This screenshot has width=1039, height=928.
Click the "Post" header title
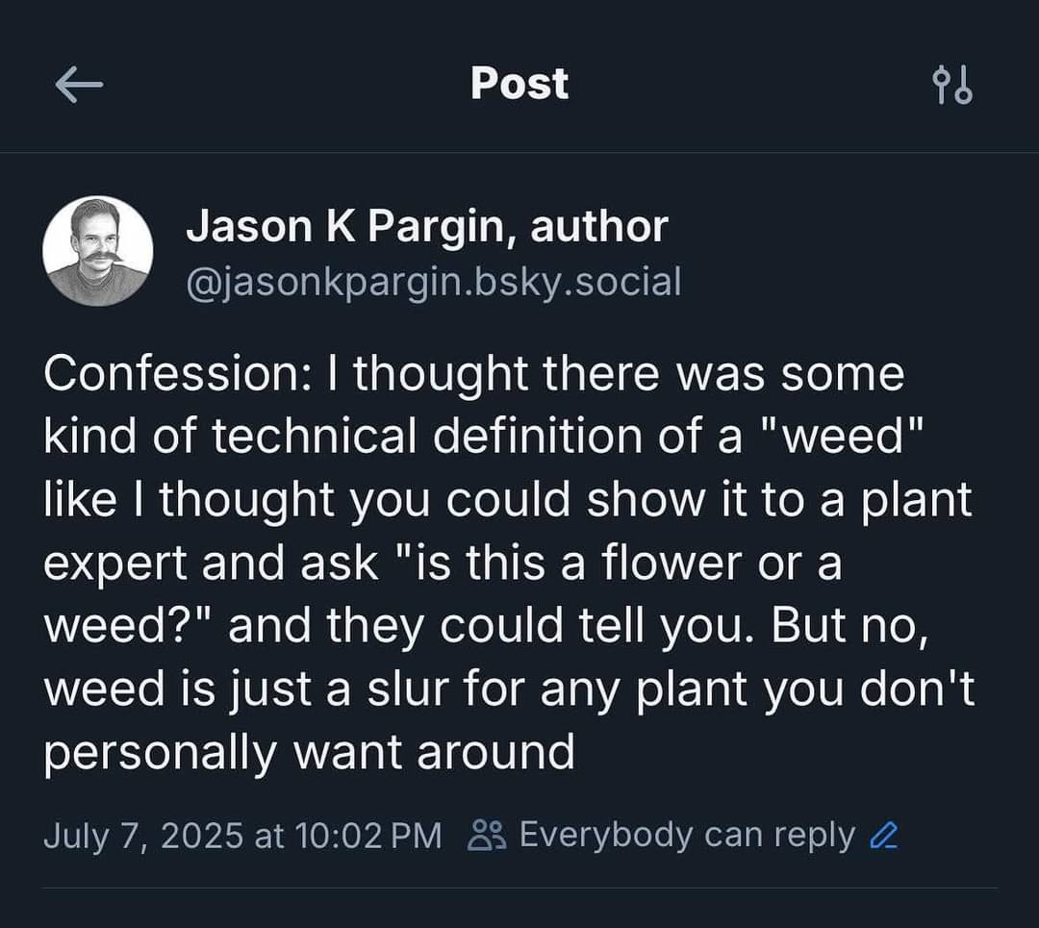[x=519, y=84]
